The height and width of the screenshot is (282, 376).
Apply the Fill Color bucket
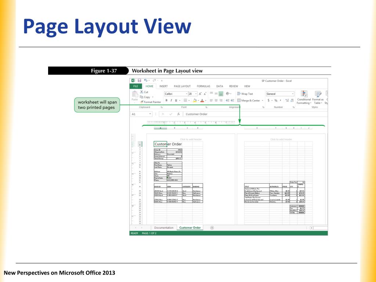click(x=195, y=101)
